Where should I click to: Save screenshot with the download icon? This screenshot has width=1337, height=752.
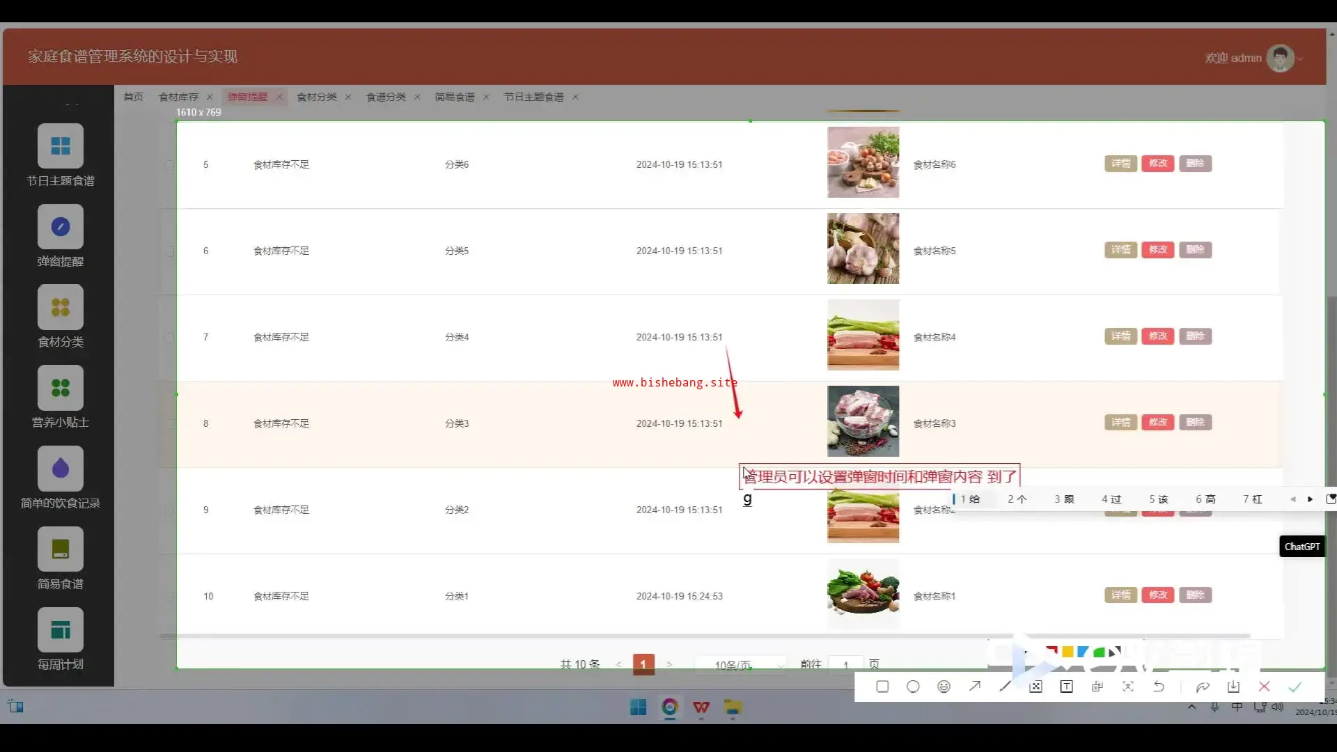(1233, 687)
